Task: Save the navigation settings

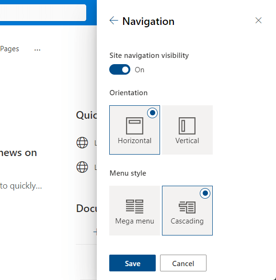Action: coord(132,263)
